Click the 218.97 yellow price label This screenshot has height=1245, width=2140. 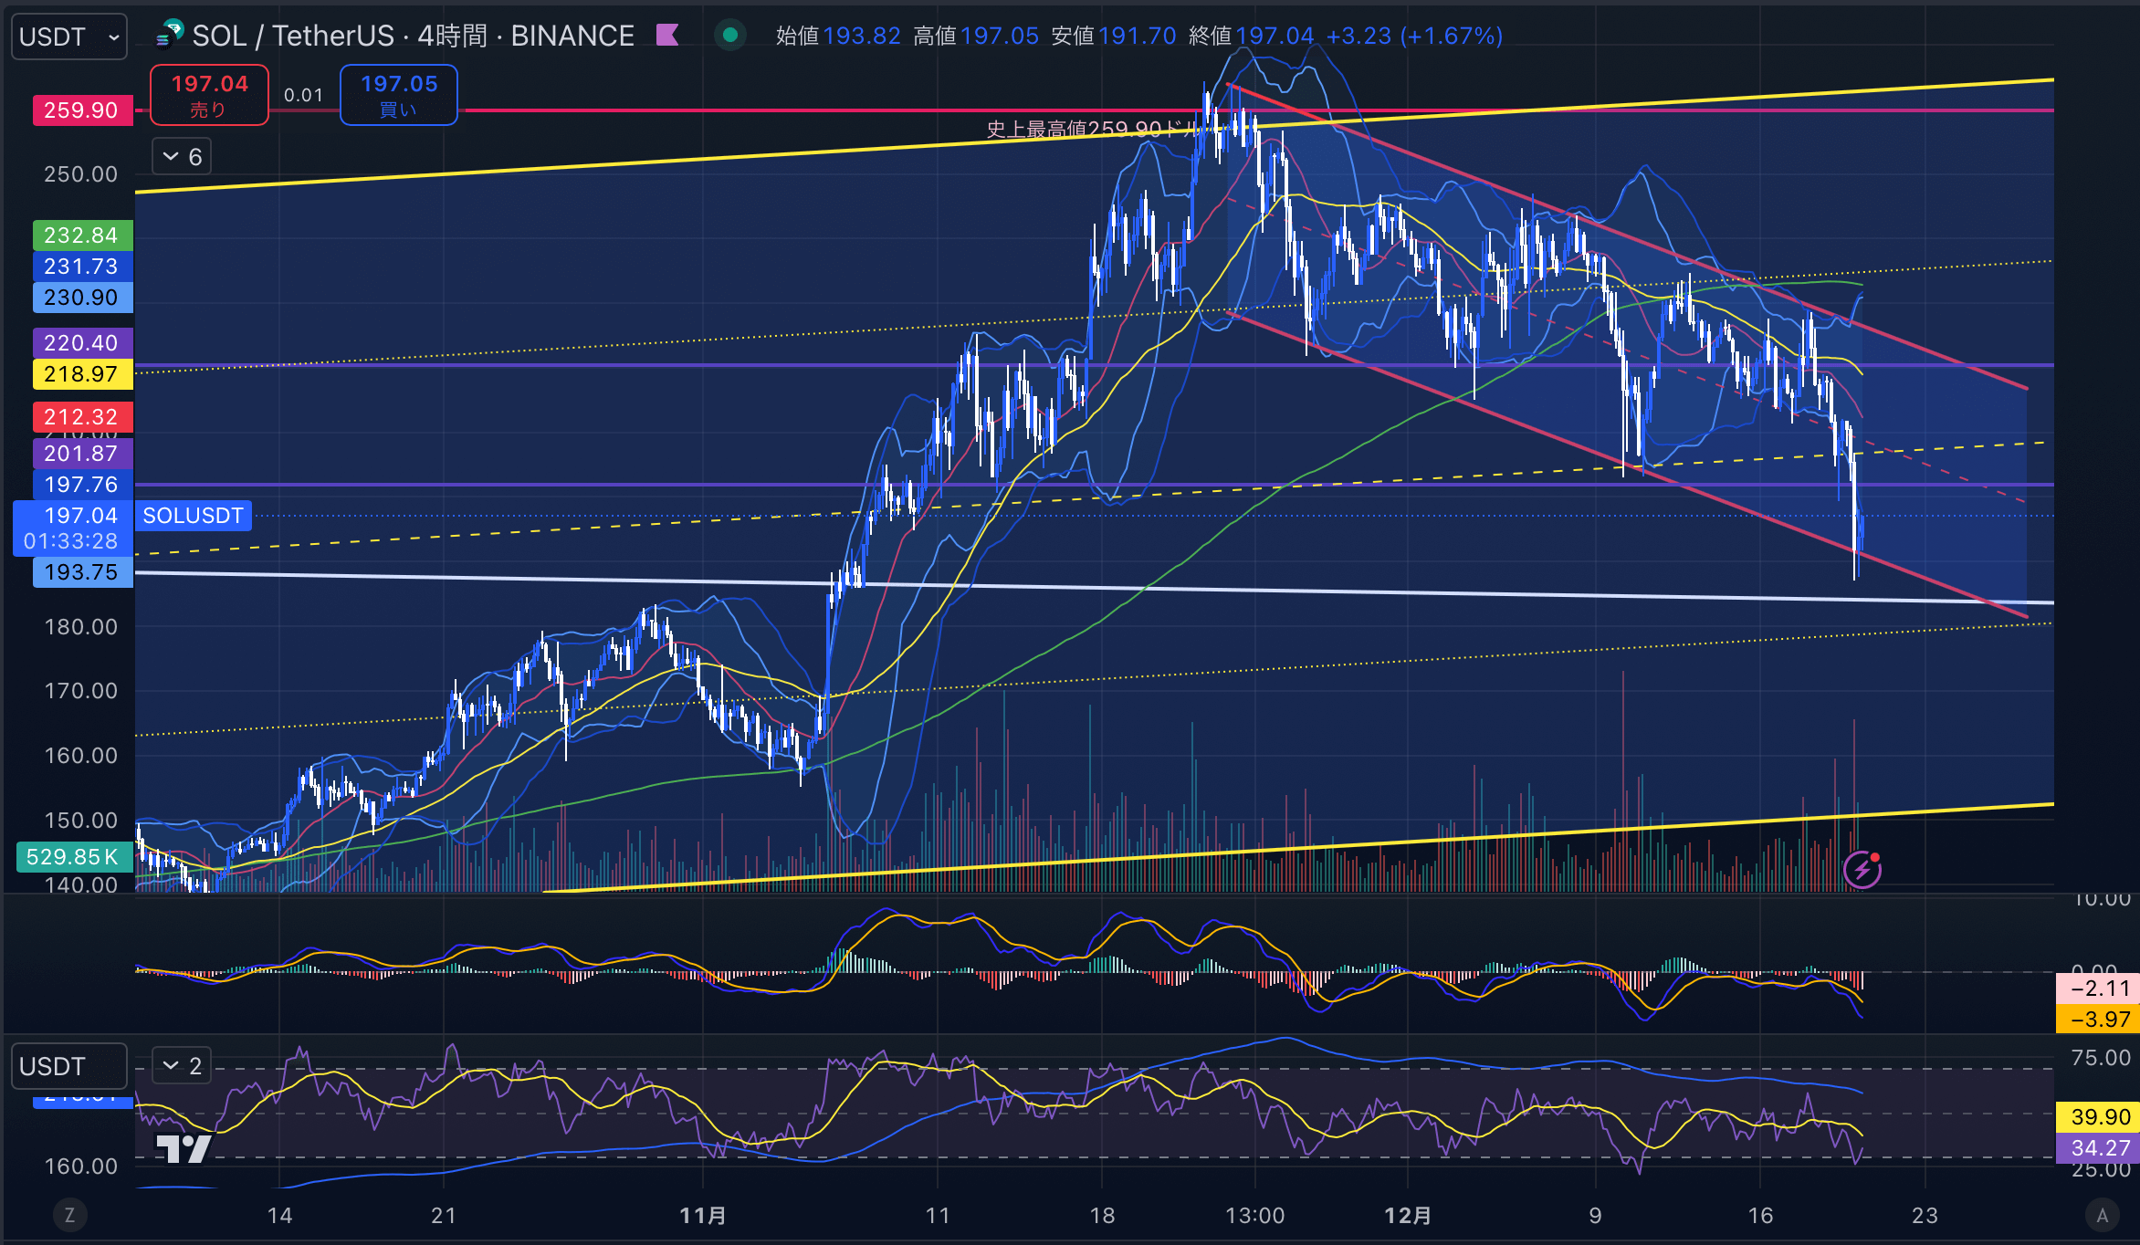tap(82, 374)
